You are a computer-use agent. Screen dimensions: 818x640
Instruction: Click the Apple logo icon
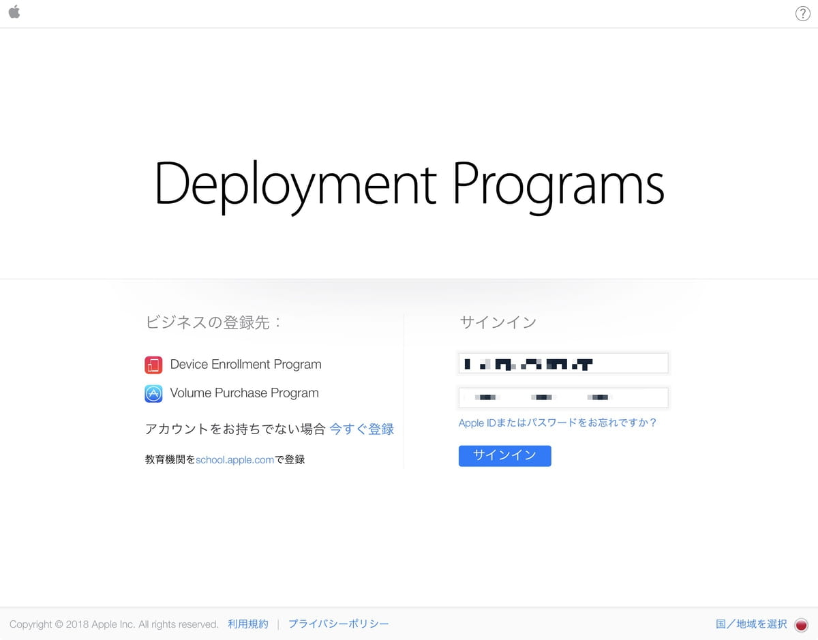click(14, 12)
